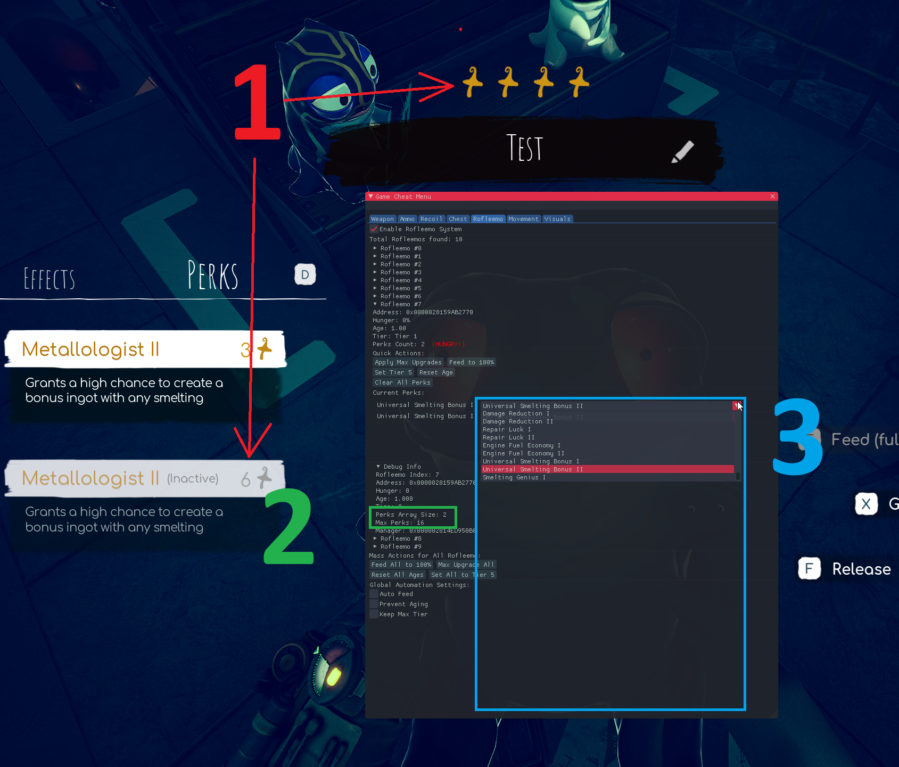
Task: Switch to the Movement tab
Action: click(x=523, y=219)
